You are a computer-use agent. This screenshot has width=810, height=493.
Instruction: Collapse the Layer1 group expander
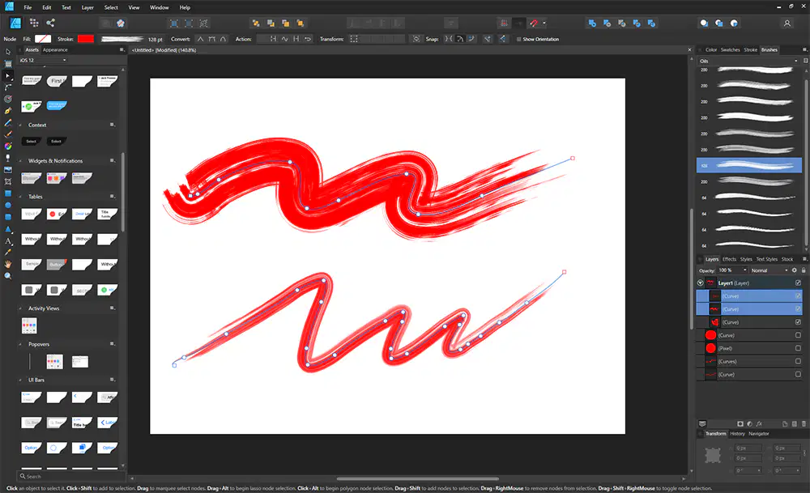click(x=701, y=283)
